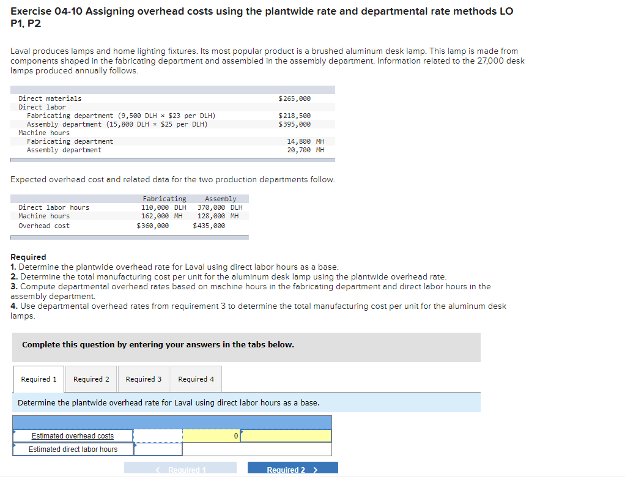
Task: Click the wide yellow unit cell on the right
Action: point(286,436)
